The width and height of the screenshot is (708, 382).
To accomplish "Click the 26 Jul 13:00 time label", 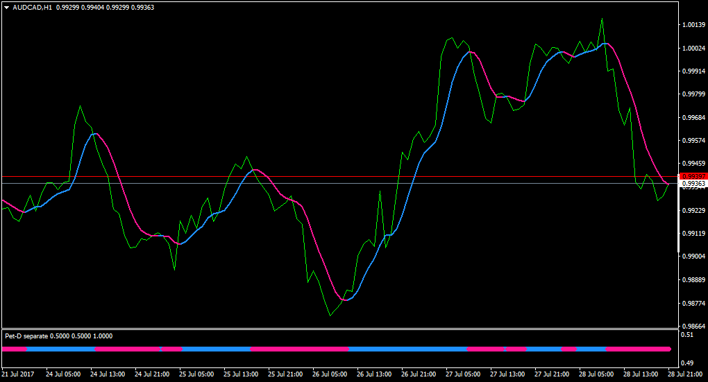I will pyautogui.click(x=374, y=374).
